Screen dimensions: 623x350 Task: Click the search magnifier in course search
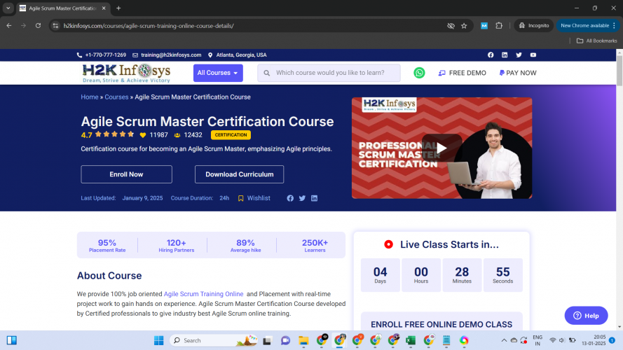point(266,73)
